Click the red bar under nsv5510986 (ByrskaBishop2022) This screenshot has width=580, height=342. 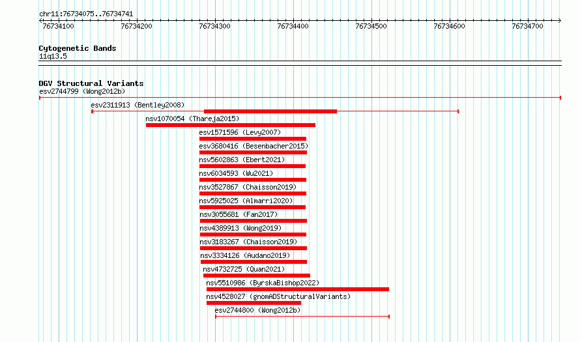(x=298, y=289)
